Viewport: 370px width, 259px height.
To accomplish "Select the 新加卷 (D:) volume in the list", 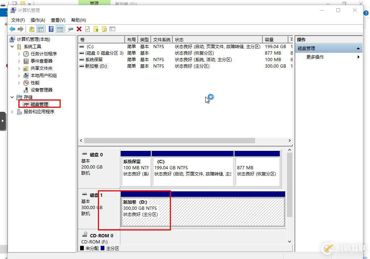I will point(95,66).
